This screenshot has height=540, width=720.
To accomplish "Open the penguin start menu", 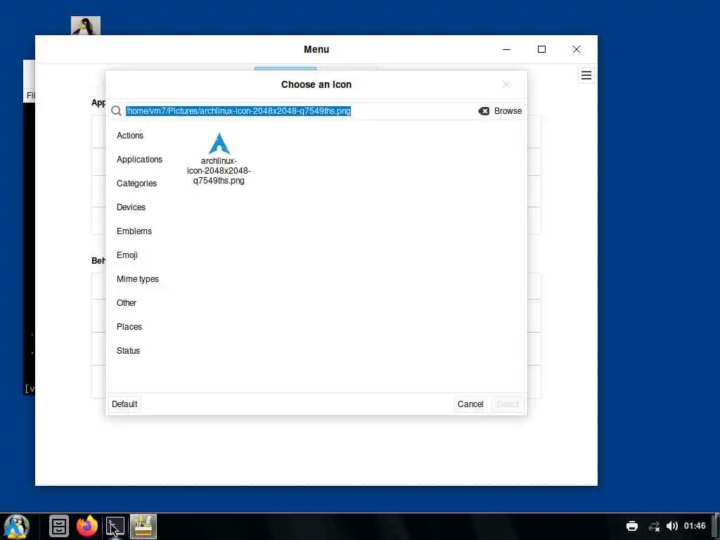I will click(x=16, y=526).
